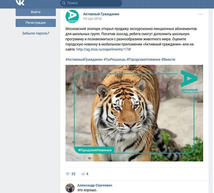Open hashtag #ТыРешаешь

pos(115,60)
